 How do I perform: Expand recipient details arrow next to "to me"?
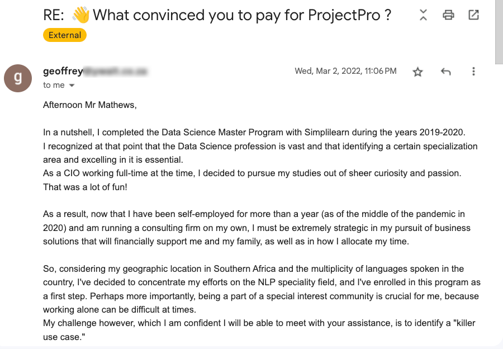tap(72, 86)
